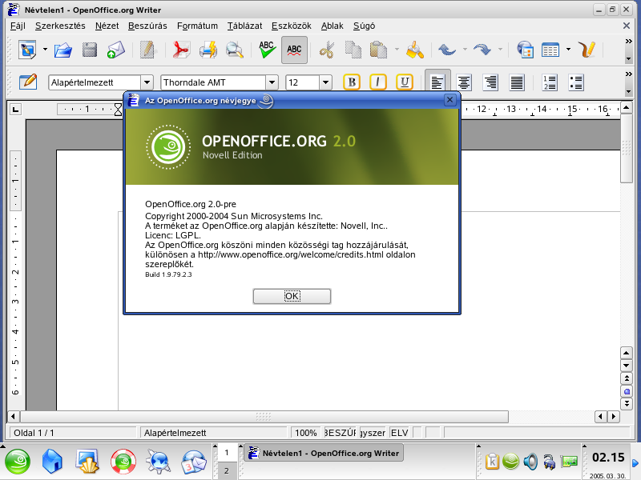Open a file with the folder icon

tap(63, 50)
